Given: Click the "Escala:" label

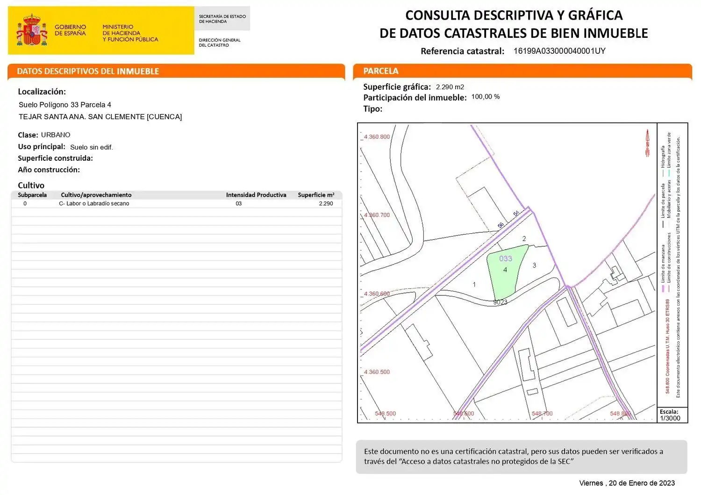Looking at the screenshot, I should 669,412.
